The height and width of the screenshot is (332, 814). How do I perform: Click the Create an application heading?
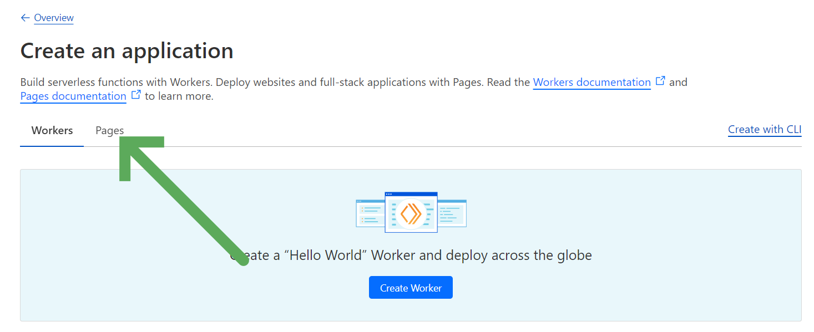(127, 50)
